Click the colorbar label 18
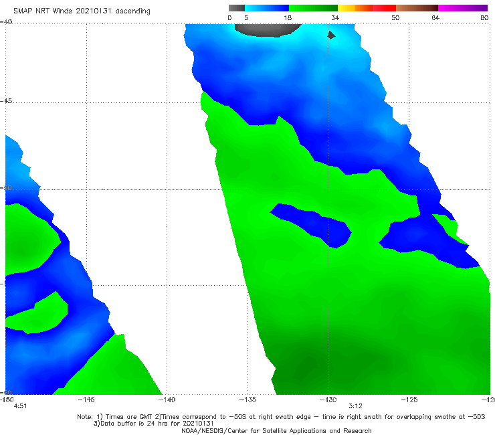This screenshot has height=435, width=495. click(288, 17)
